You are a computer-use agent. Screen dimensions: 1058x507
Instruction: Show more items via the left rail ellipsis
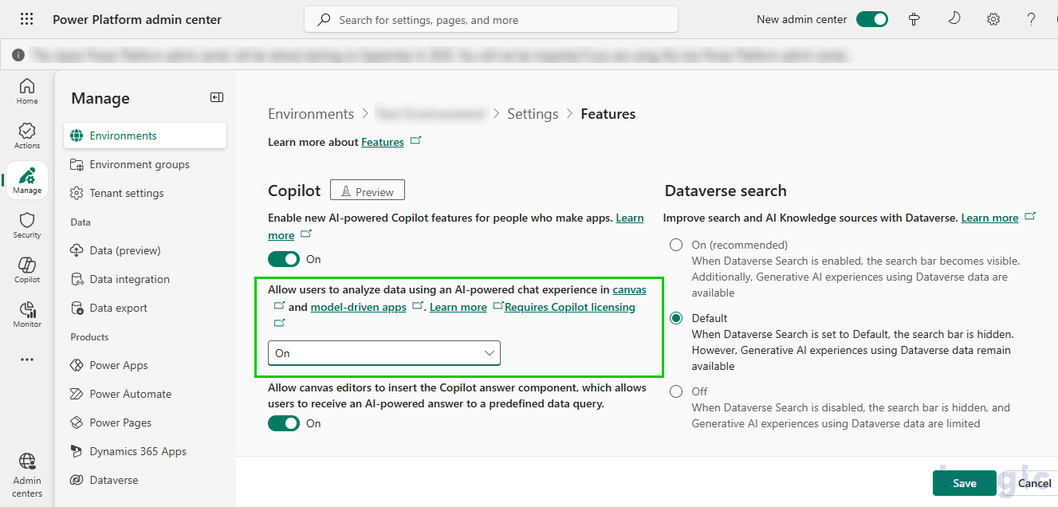(x=27, y=360)
